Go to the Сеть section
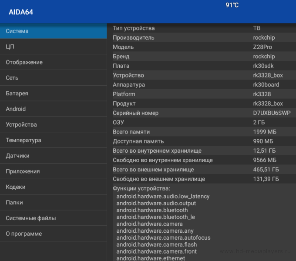 pyautogui.click(x=53, y=78)
